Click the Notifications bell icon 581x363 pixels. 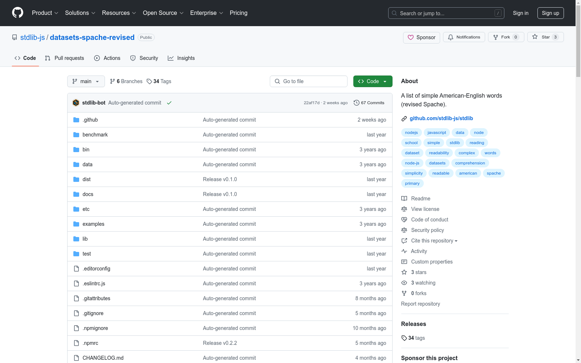point(451,37)
